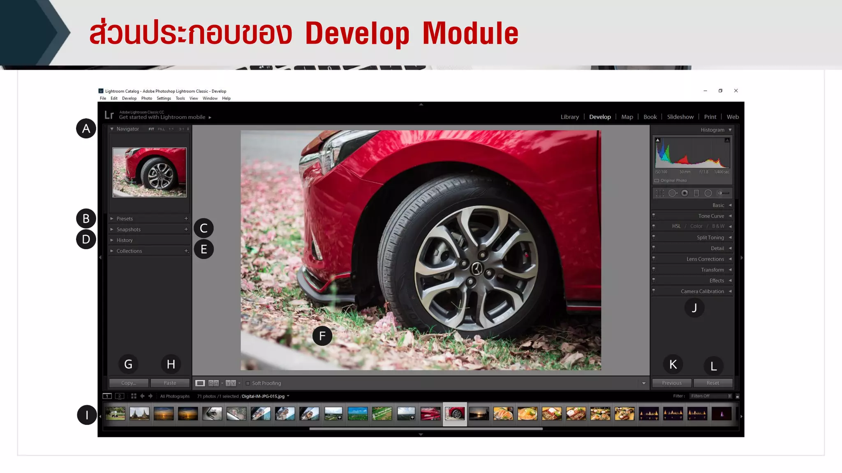
Task: Set Navigator zoom to FILL
Action: tap(161, 129)
